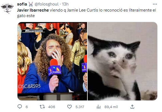Open the @foiosghoul handle link

[x=47, y=4]
